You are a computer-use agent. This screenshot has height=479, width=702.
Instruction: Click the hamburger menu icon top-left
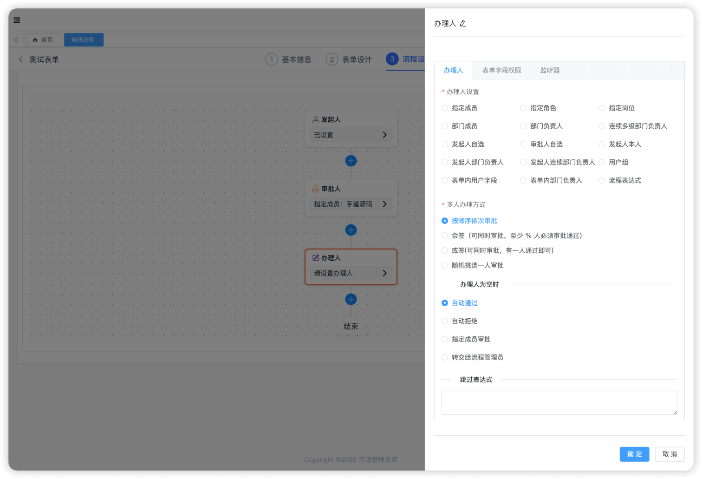coord(17,20)
